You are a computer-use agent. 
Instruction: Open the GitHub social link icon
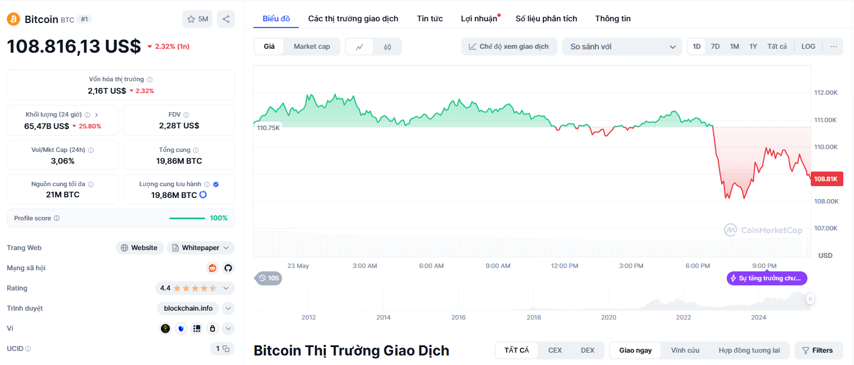pos(228,268)
